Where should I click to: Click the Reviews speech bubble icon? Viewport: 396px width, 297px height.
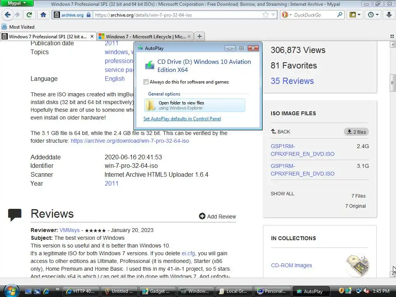click(x=15, y=215)
